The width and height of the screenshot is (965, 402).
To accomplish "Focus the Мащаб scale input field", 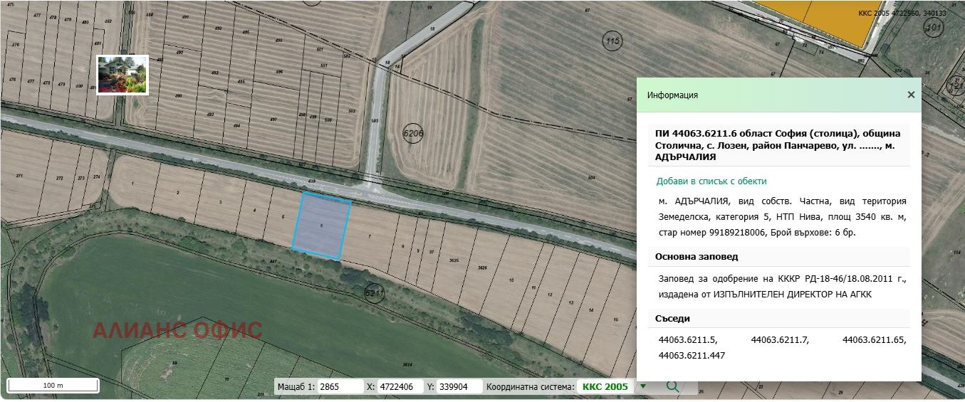I will pyautogui.click(x=340, y=386).
